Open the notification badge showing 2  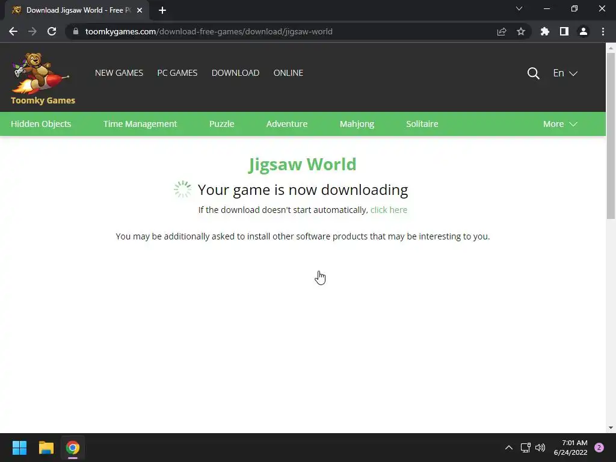click(x=599, y=448)
